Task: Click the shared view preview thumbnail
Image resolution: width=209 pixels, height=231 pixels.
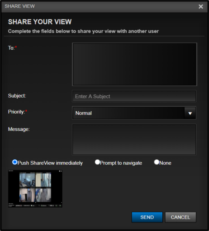Action: click(35, 189)
